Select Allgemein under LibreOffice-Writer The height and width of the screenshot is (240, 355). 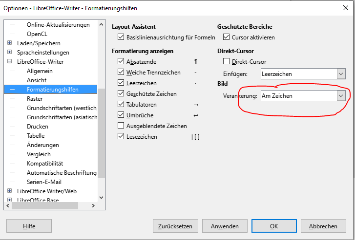coord(40,71)
